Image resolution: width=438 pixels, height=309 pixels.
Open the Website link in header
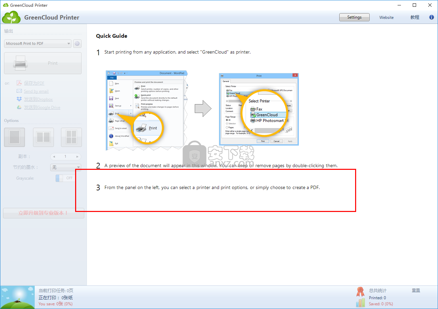click(x=386, y=18)
